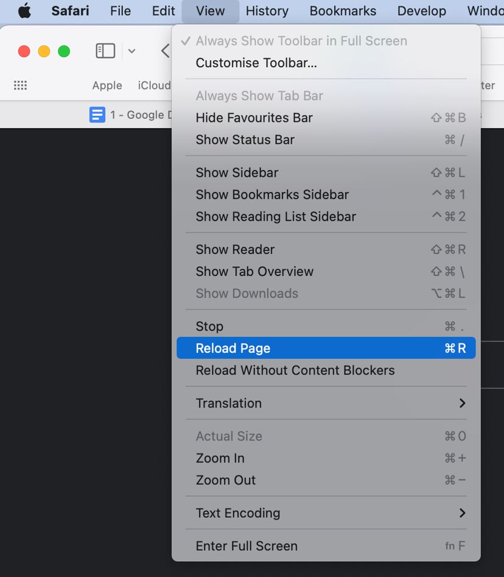Open the Bookmarks menu

(x=343, y=11)
